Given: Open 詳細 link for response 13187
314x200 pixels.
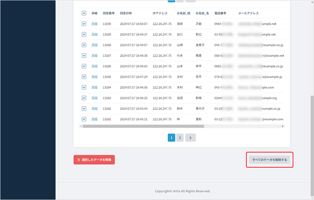Looking at the screenshot, I should point(94,56).
